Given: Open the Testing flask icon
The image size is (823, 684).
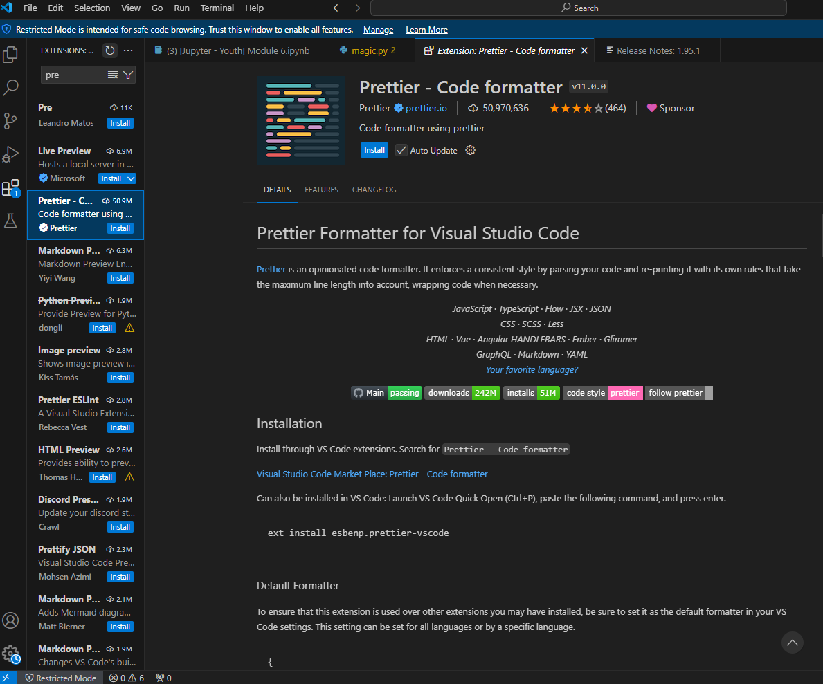Looking at the screenshot, I should [x=10, y=221].
